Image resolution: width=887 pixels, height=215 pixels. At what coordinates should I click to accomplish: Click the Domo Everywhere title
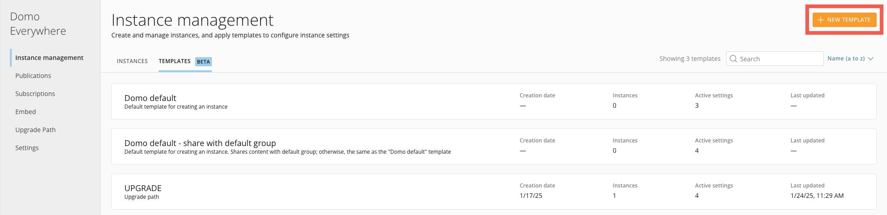[x=38, y=23]
